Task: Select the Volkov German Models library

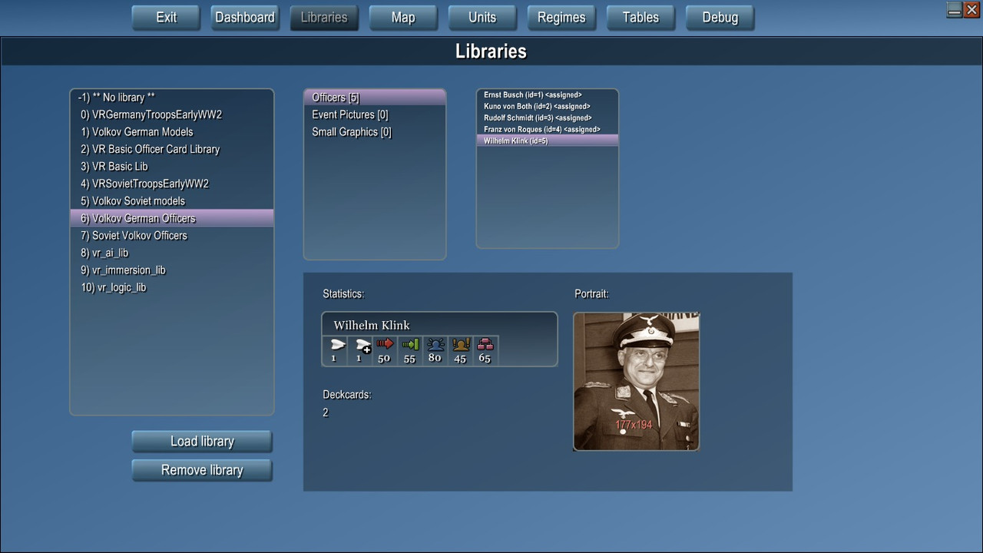Action: pyautogui.click(x=172, y=132)
